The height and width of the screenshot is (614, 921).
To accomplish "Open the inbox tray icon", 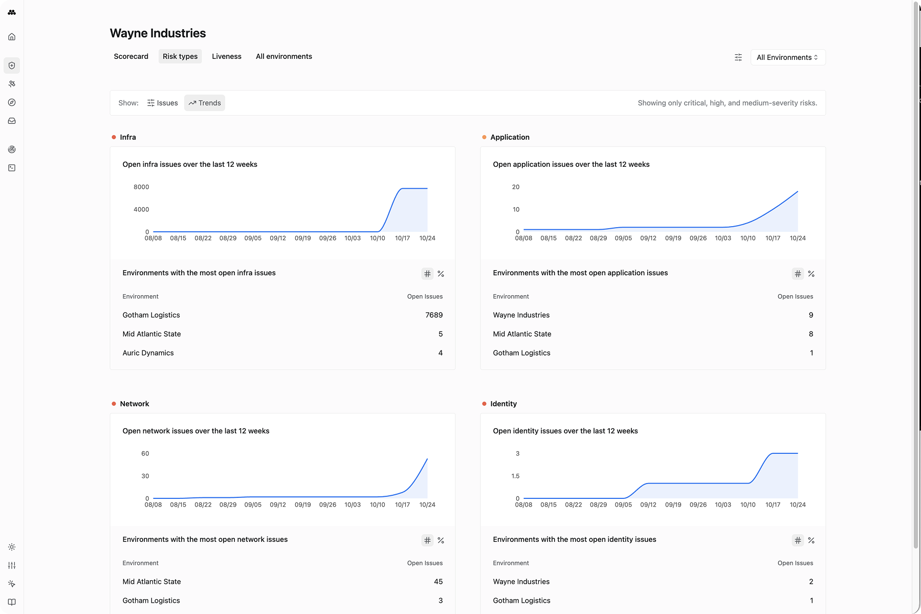I will pos(12,121).
